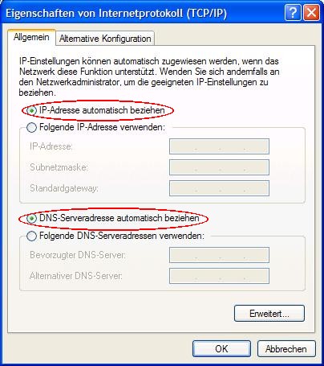This screenshot has width=324, height=366.
Task: Confirm settings with the OK button
Action: [x=221, y=349]
